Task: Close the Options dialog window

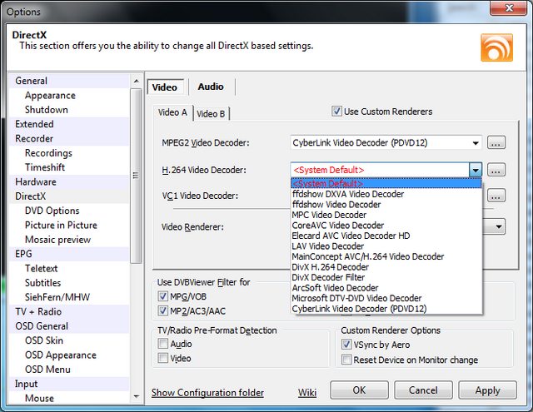Action: click(x=508, y=7)
